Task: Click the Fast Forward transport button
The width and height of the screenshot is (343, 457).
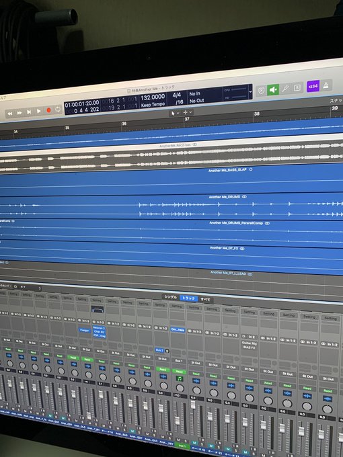Action: tap(20, 113)
